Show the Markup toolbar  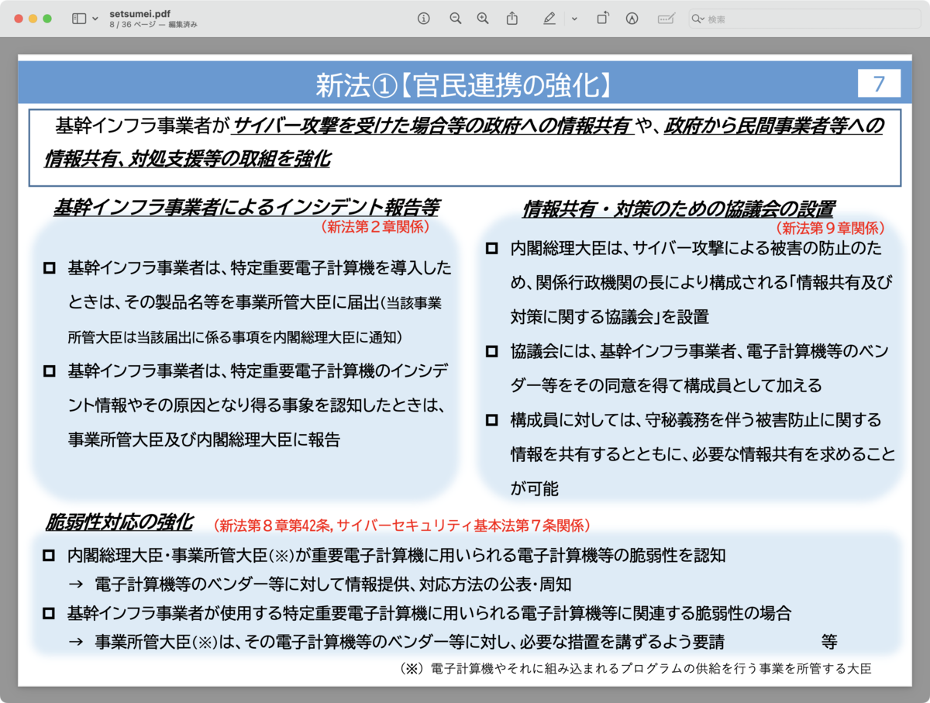pyautogui.click(x=632, y=19)
